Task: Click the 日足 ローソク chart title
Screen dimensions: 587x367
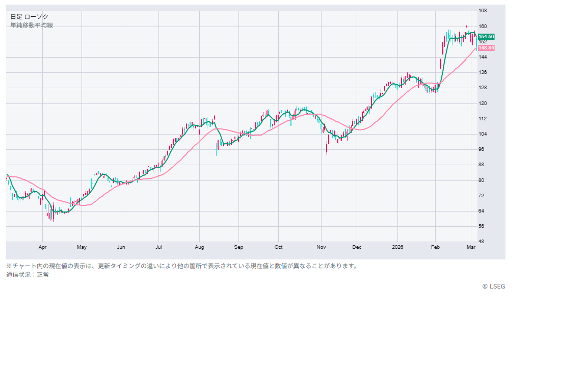Action: 30,17
